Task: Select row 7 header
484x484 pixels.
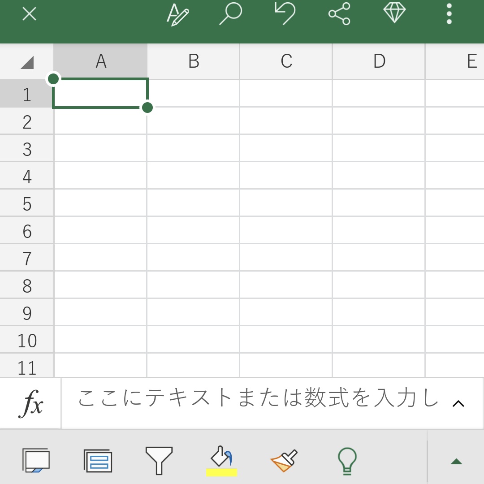Action: tap(26, 257)
